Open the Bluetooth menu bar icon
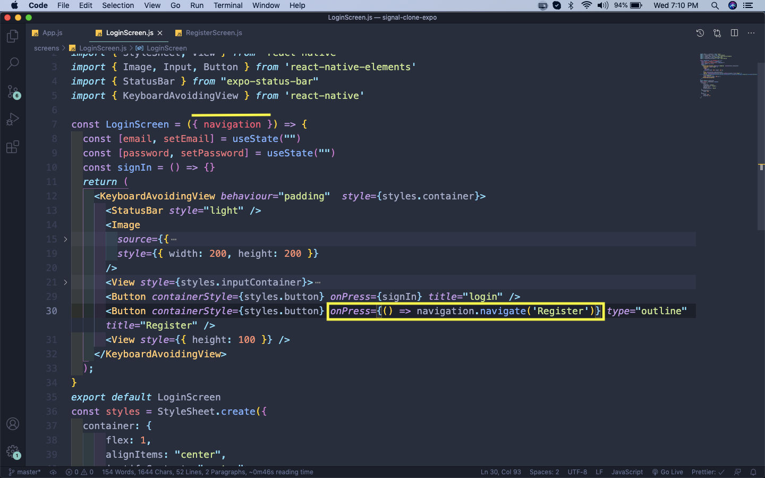765x478 pixels. (571, 5)
